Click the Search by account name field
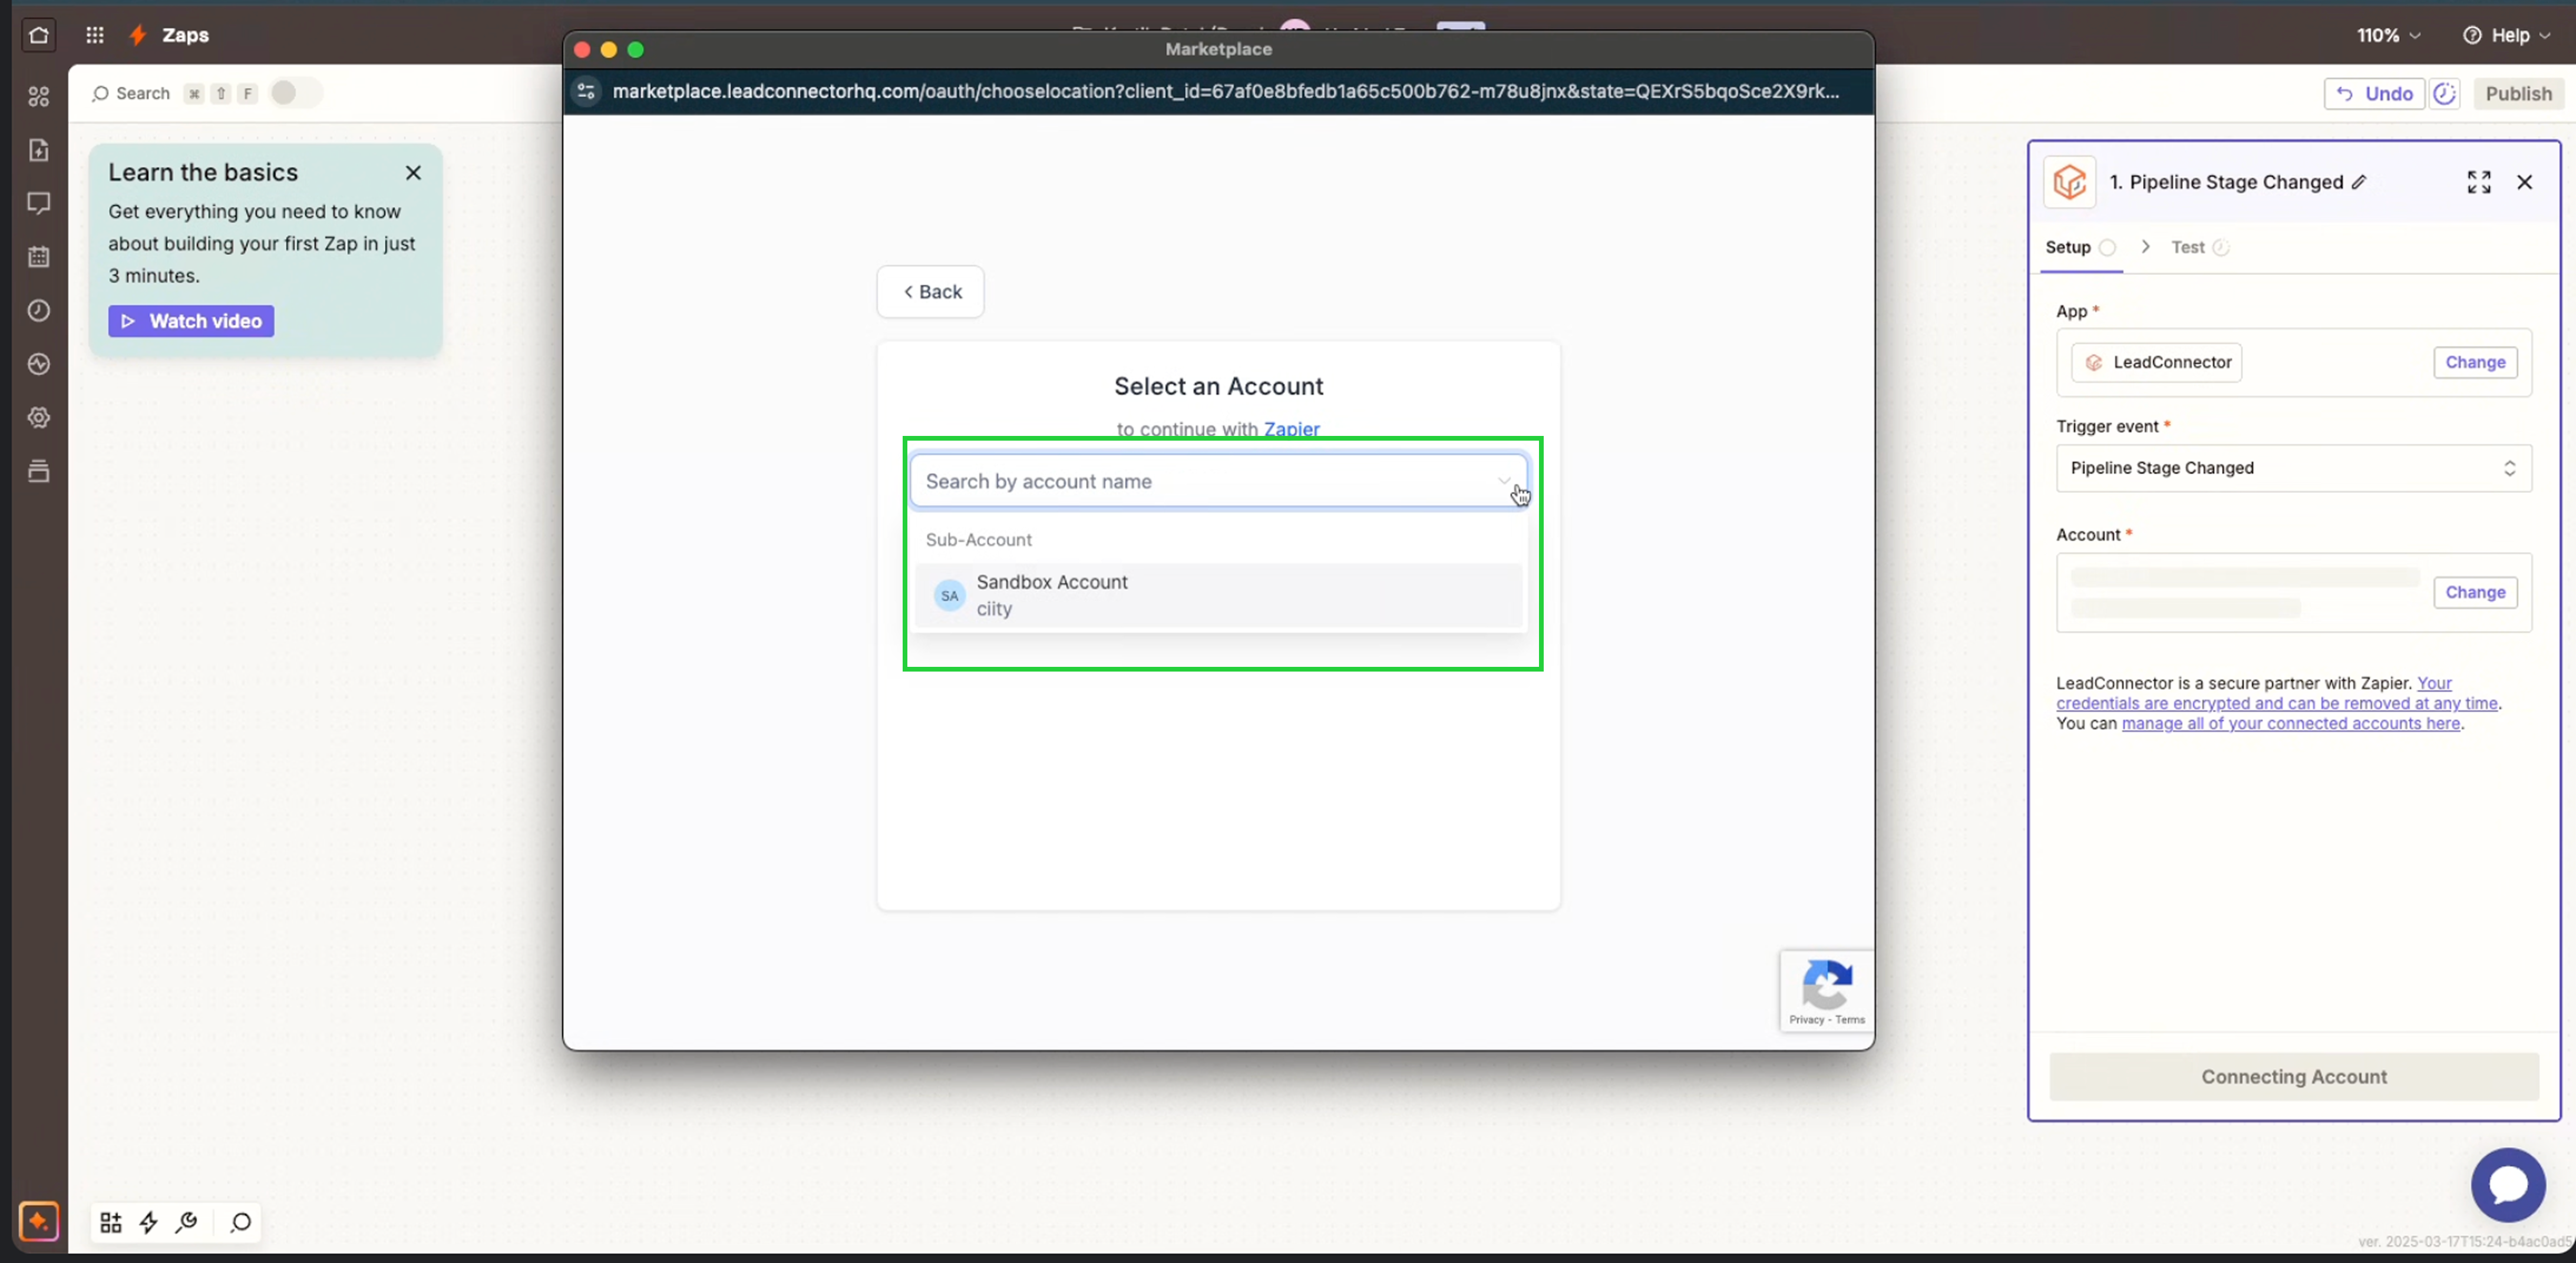Screen dimensions: 2576x1263 pos(1205,481)
